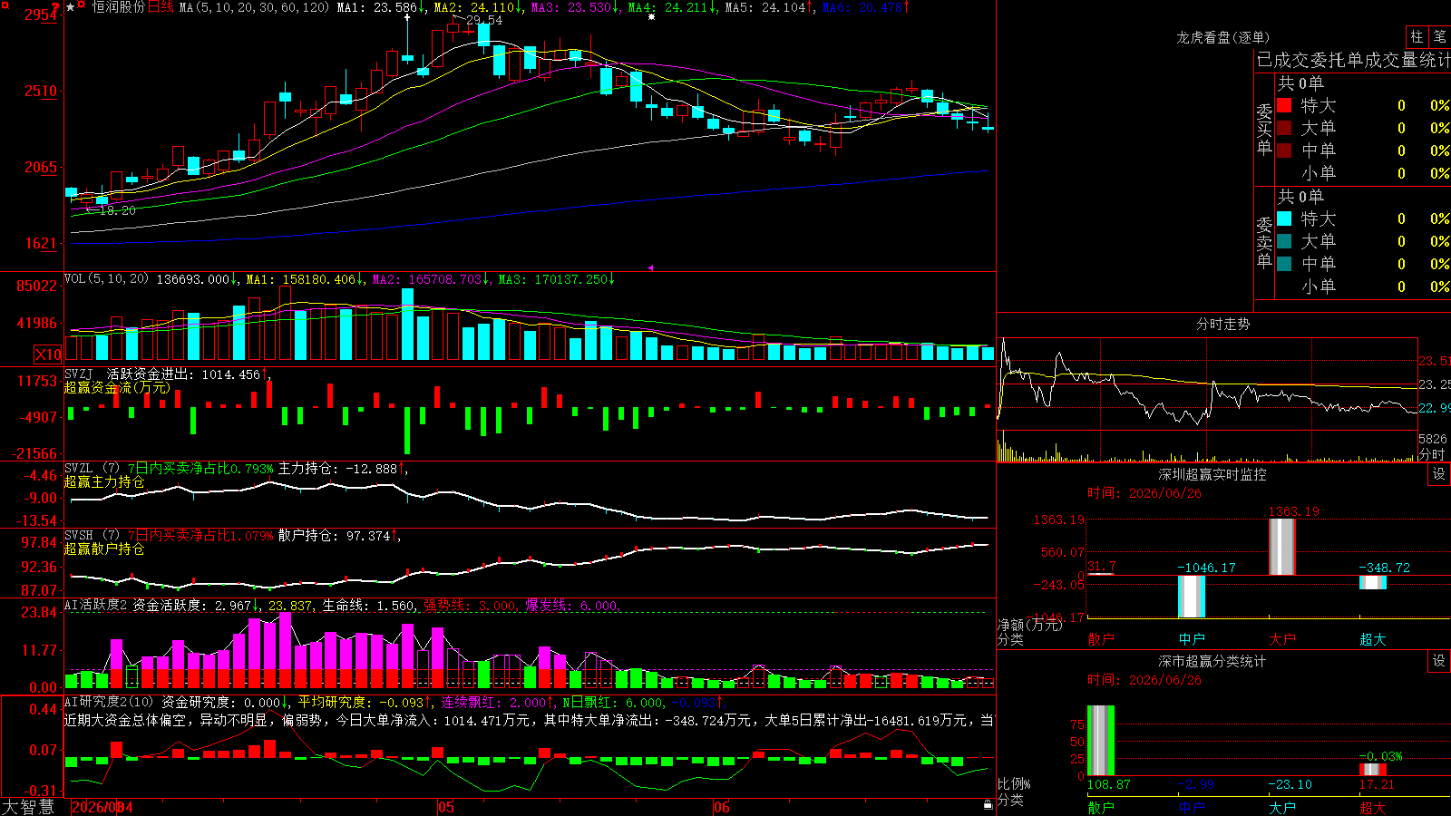This screenshot has height=816, width=1451.
Task: Click the white star icon beside 恒润股份
Action: 71,7
